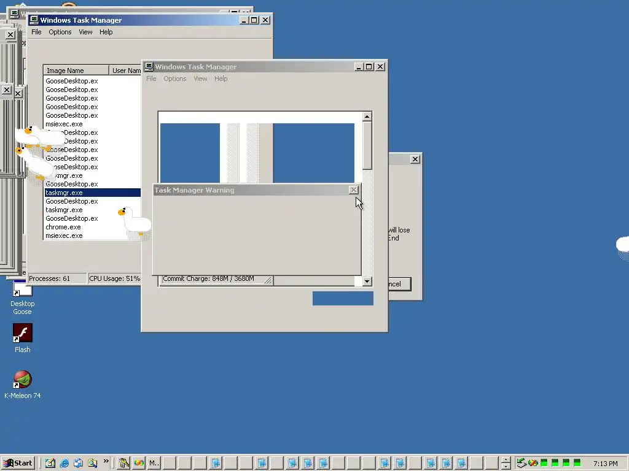Maximize the back Windows Task Manager window
This screenshot has width=629, height=471.
[254, 20]
